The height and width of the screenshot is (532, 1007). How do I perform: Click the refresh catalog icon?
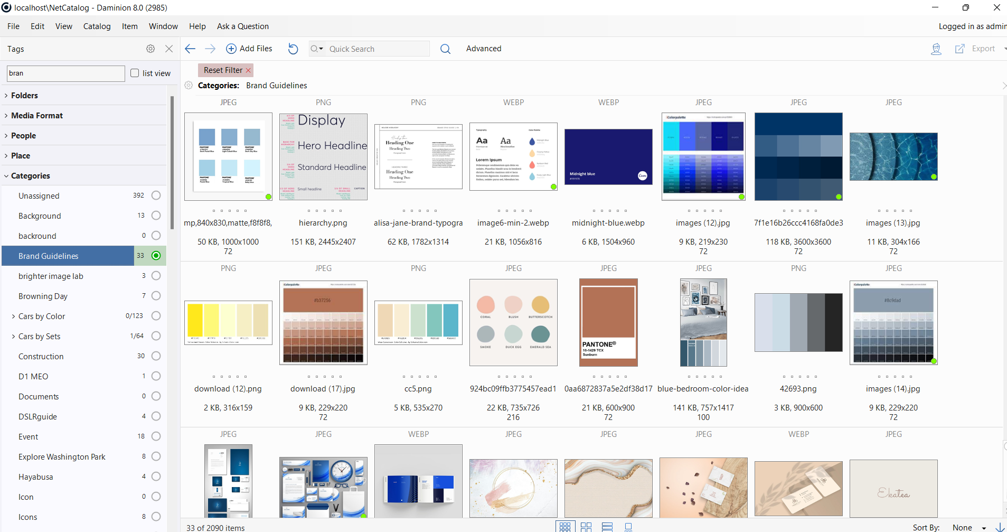point(293,49)
